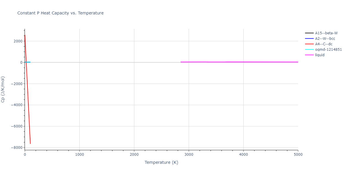Click the 2000 tick label on y-axis
The height and width of the screenshot is (173, 347).
[18, 41]
